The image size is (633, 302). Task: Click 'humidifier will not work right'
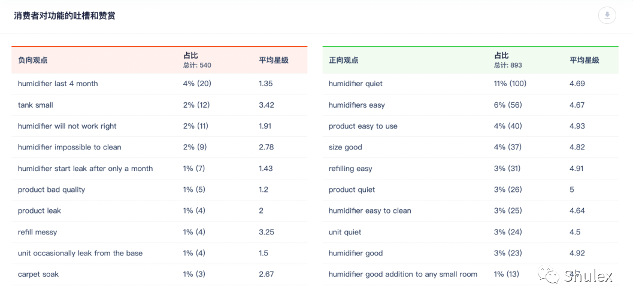(67, 126)
